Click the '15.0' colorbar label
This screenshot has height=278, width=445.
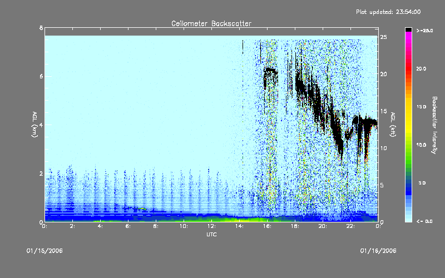pyautogui.click(x=421, y=107)
